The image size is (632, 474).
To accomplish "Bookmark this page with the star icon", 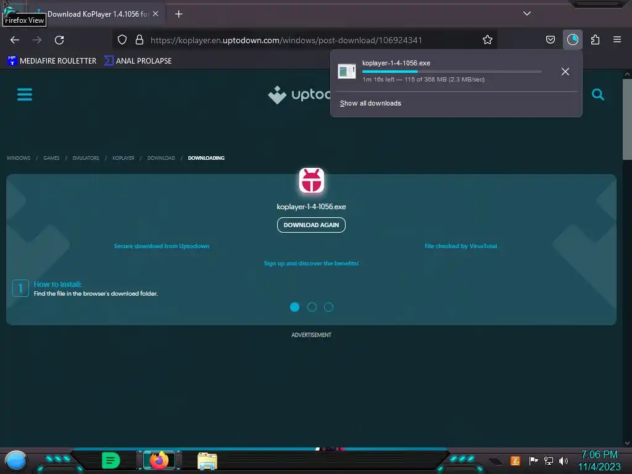I will coord(488,39).
